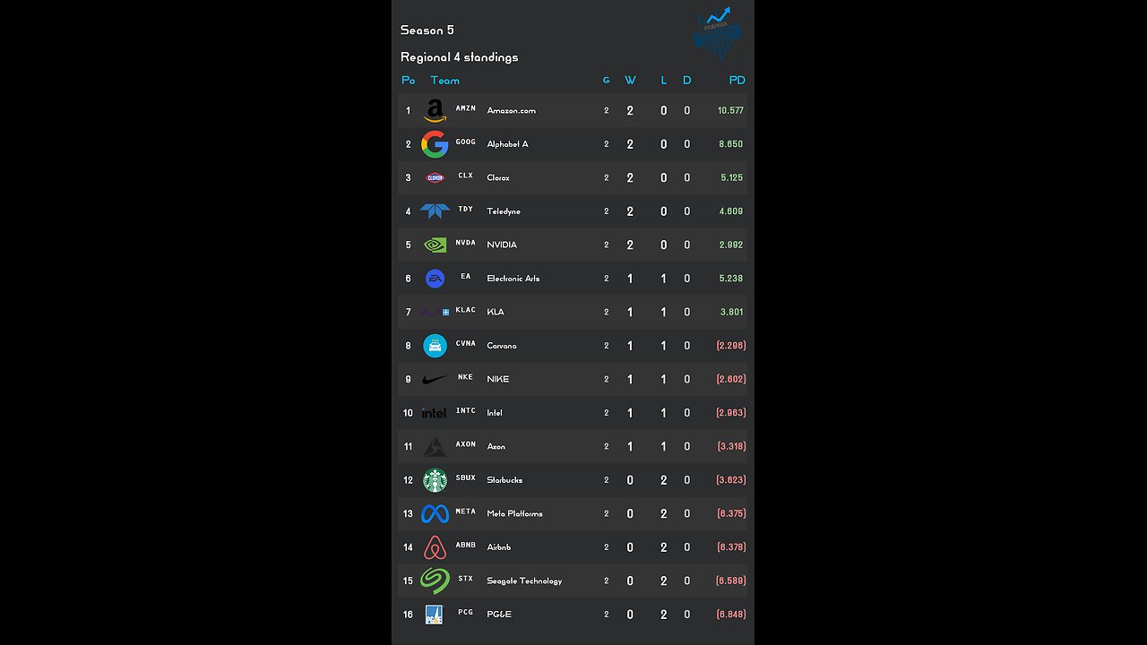Click the PG&E row point differential value
The width and height of the screenshot is (1147, 645).
[x=730, y=615]
